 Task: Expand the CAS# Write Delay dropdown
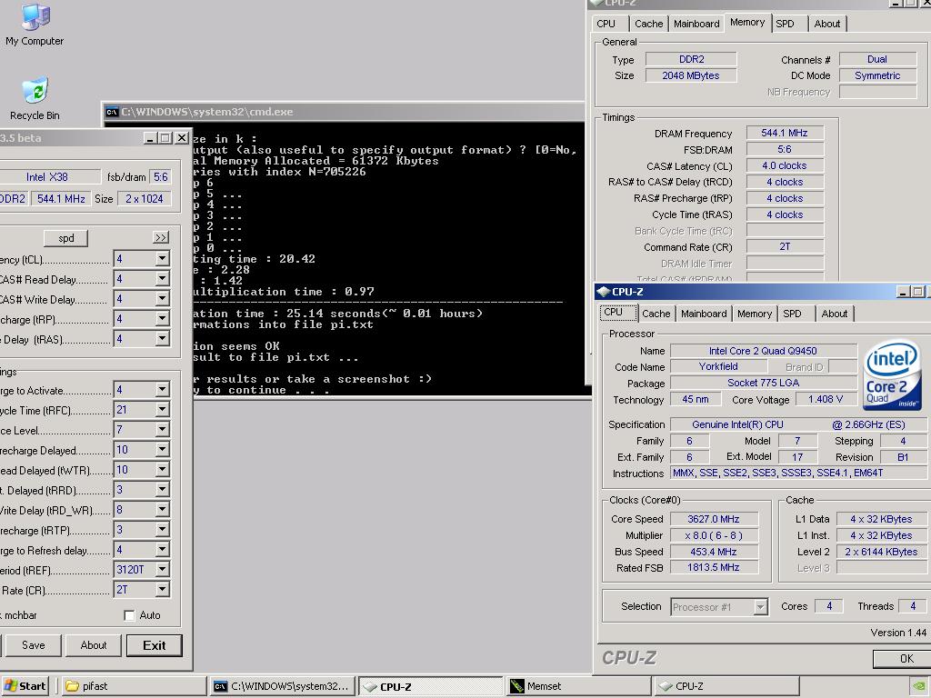pyautogui.click(x=162, y=299)
